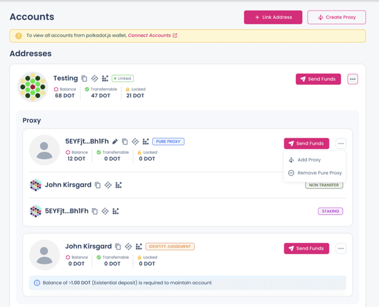Collapse the pure proxy three-dot menu

341,143
